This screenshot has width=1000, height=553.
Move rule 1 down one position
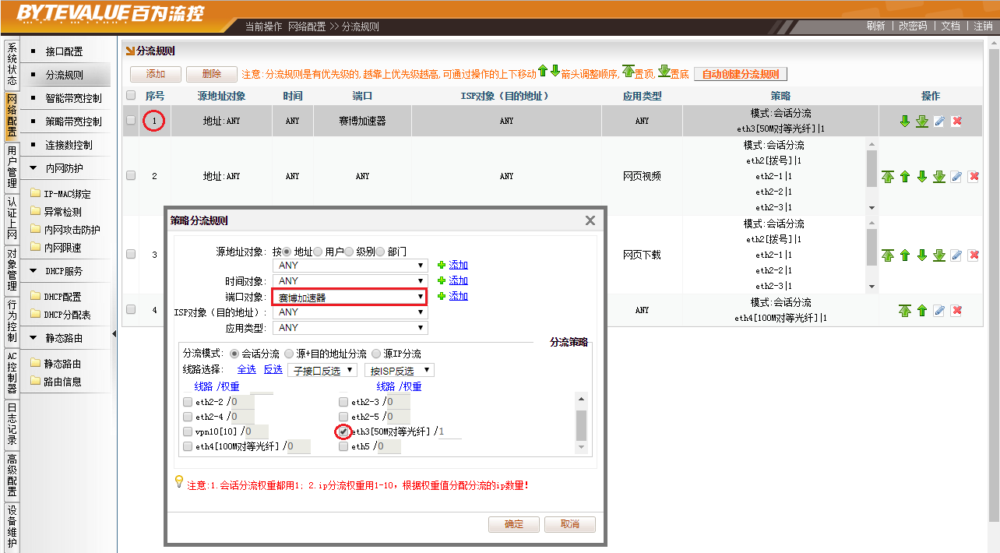[905, 122]
